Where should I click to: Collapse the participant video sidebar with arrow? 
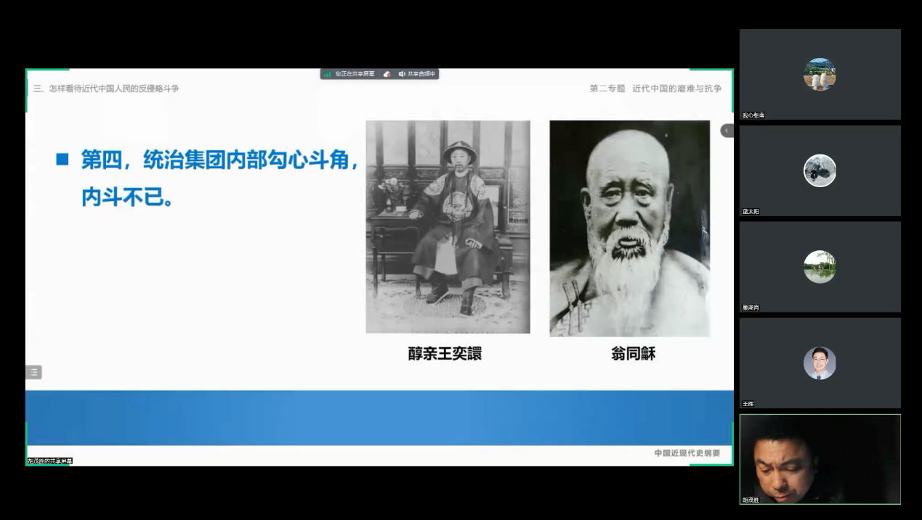[726, 131]
